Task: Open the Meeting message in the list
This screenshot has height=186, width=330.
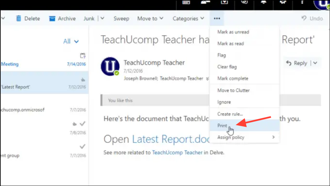Action: click(44, 60)
